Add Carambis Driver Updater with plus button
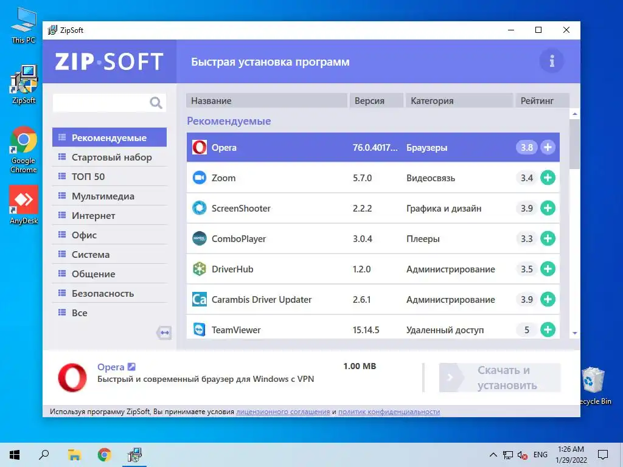This screenshot has height=467, width=623. (x=548, y=299)
